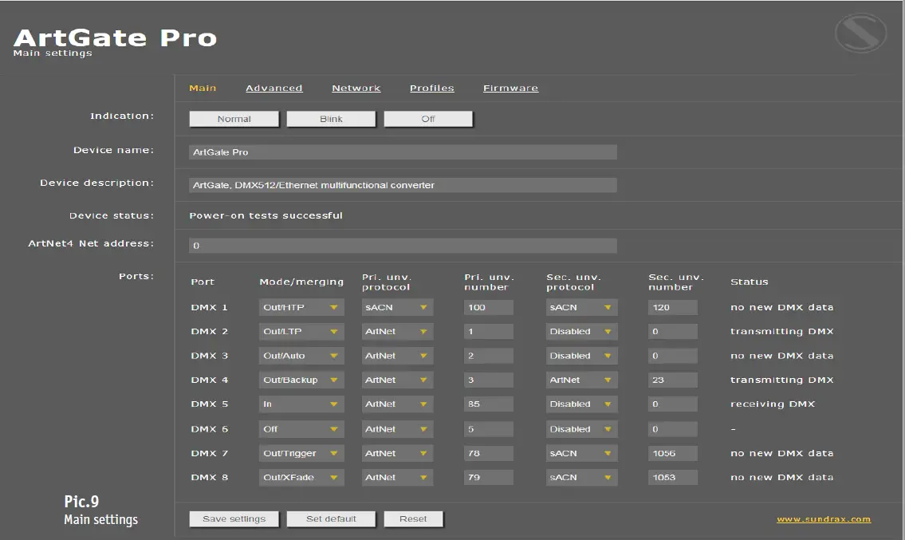Expand DMX 1 Mode/merging dropdown
The width and height of the screenshot is (905, 540).
[301, 307]
